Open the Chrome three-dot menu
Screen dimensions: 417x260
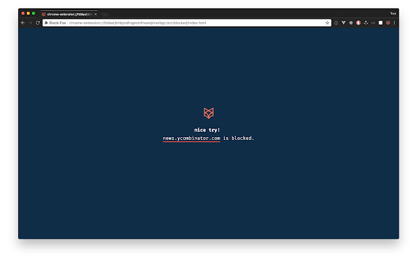[394, 23]
